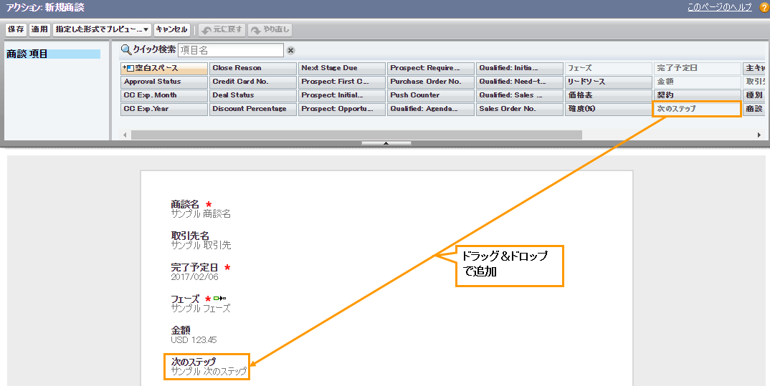
Task: Select the Approval Status field
Action: 164,82
